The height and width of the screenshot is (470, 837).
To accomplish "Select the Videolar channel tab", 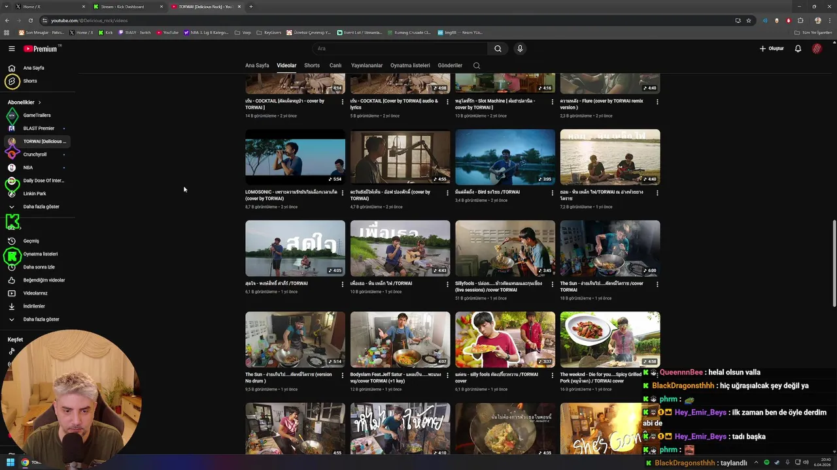I will pos(286,65).
